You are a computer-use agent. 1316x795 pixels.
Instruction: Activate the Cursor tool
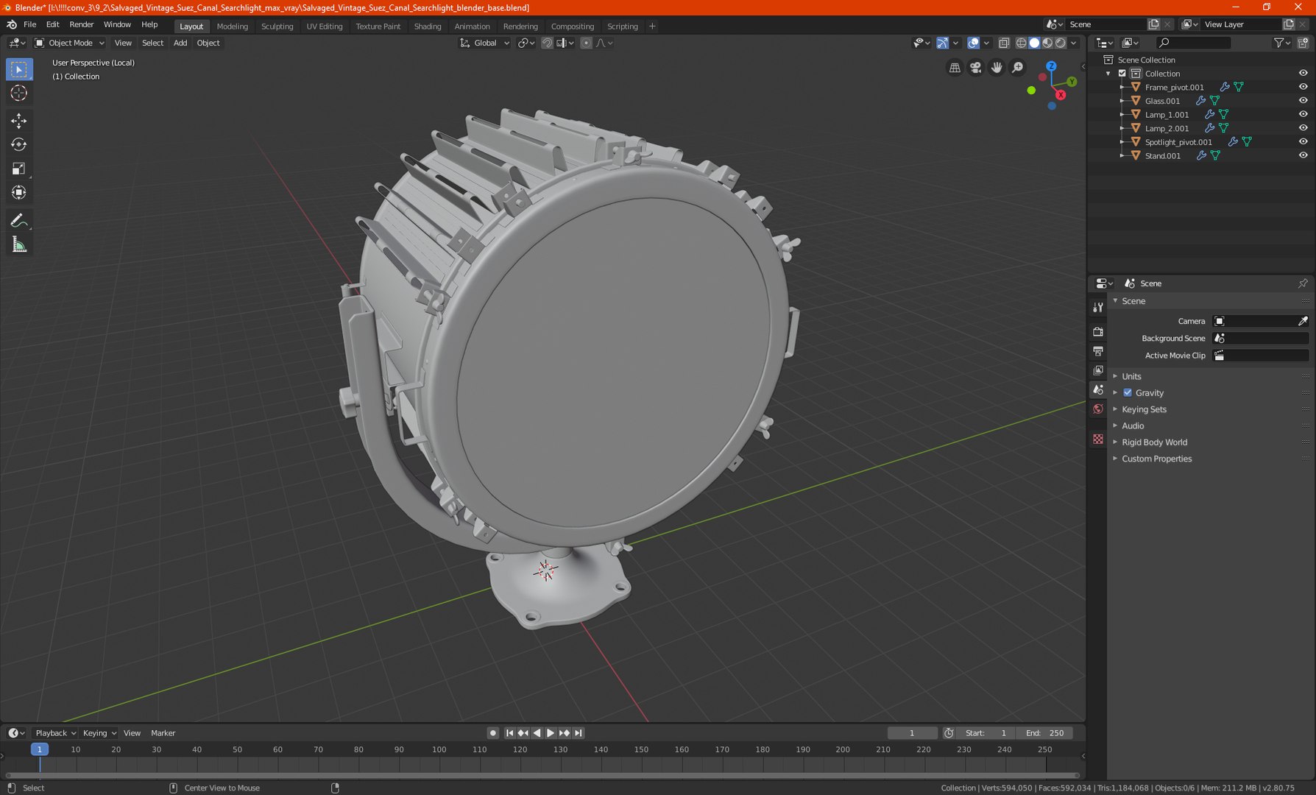19,93
